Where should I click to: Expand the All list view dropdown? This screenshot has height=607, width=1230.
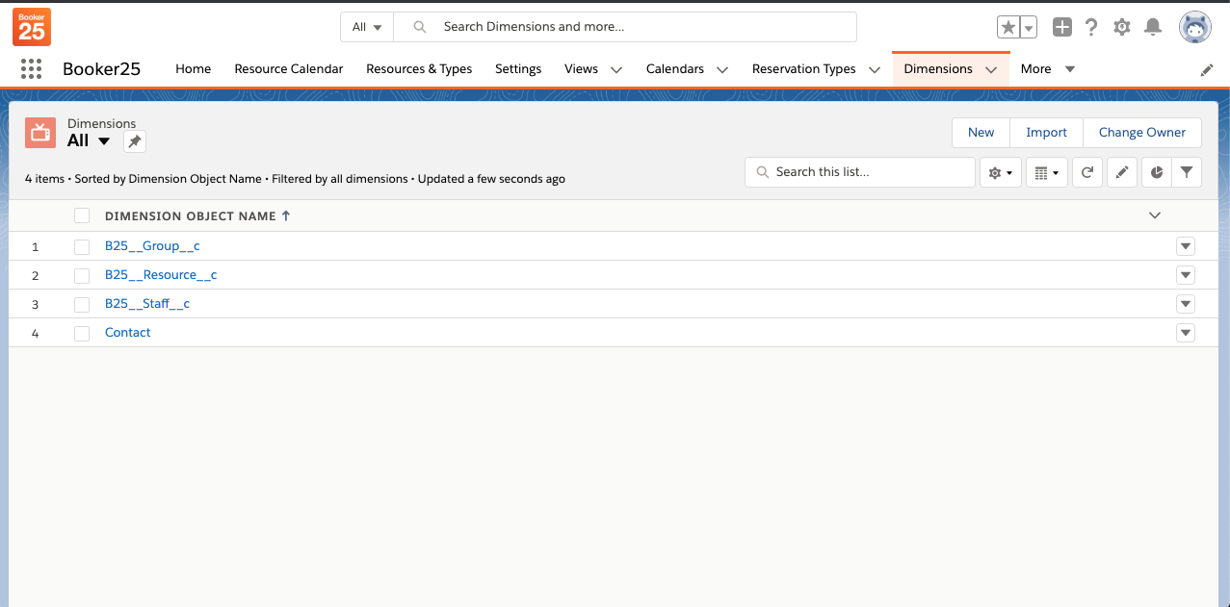104,141
